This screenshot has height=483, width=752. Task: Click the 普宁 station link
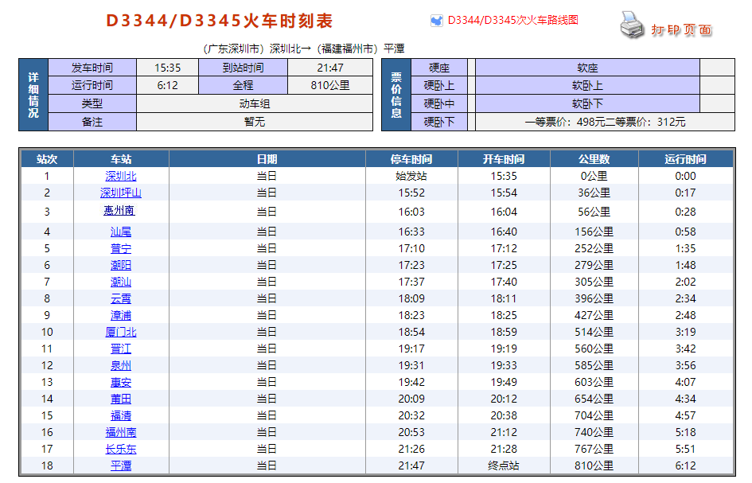click(121, 248)
